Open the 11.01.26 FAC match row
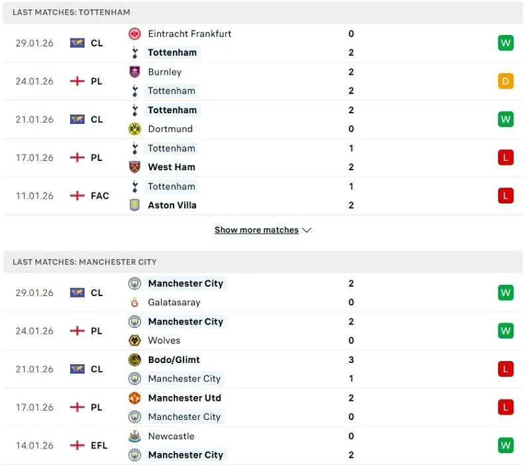This screenshot has width=530, height=465. point(265,196)
